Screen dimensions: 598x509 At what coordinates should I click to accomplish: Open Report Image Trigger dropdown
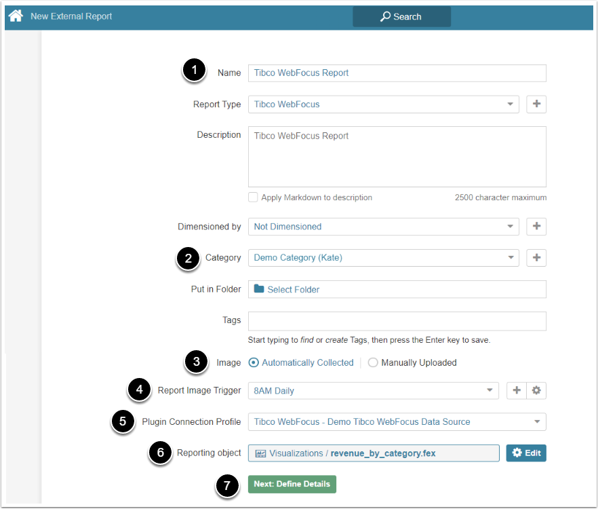(374, 391)
